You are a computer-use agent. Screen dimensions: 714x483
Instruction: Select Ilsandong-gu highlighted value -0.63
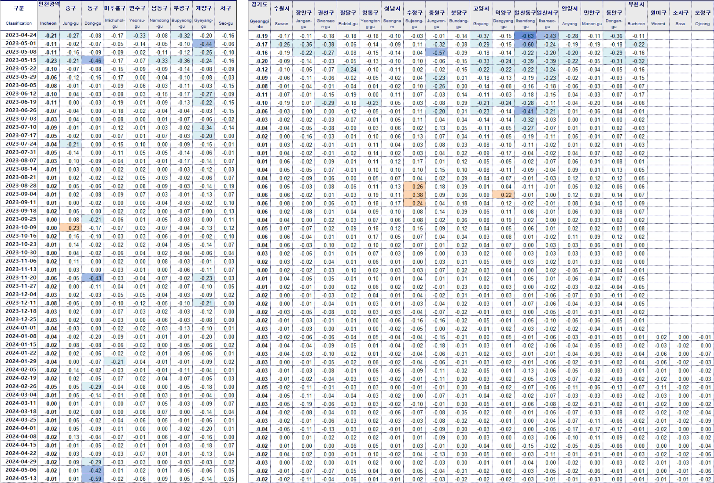pos(525,36)
